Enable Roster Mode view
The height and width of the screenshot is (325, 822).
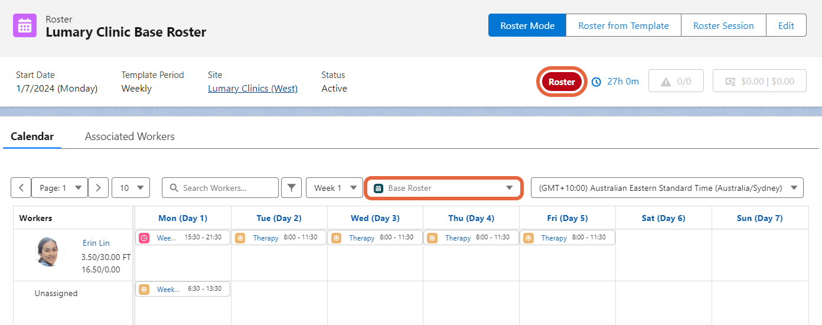click(527, 25)
